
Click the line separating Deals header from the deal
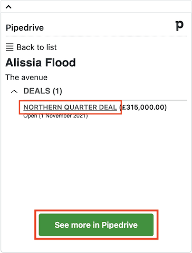coord(105,100)
